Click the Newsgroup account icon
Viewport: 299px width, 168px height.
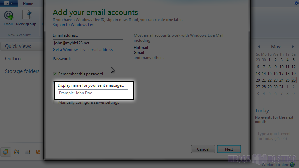26,16
